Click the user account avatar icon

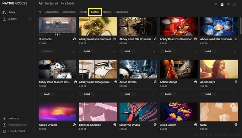point(4,125)
